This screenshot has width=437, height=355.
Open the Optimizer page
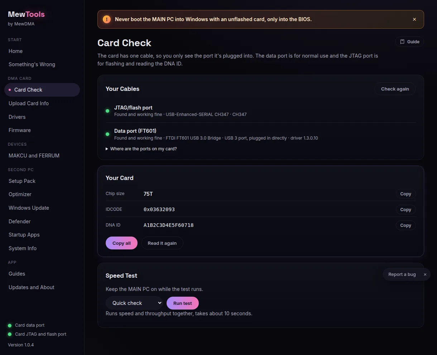pos(42,194)
